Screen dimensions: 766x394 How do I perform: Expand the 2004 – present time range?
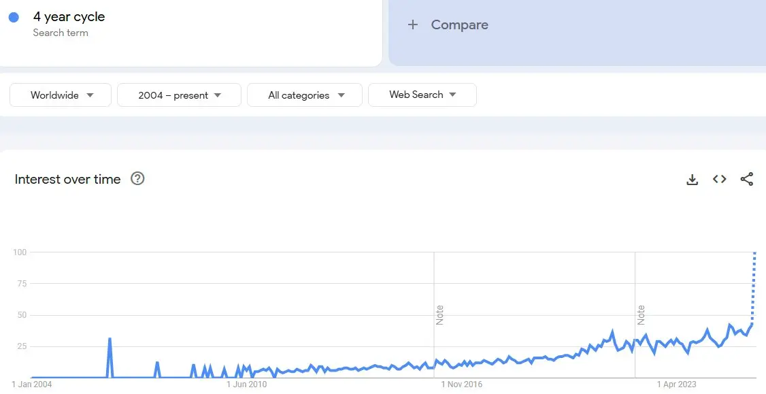tap(179, 95)
